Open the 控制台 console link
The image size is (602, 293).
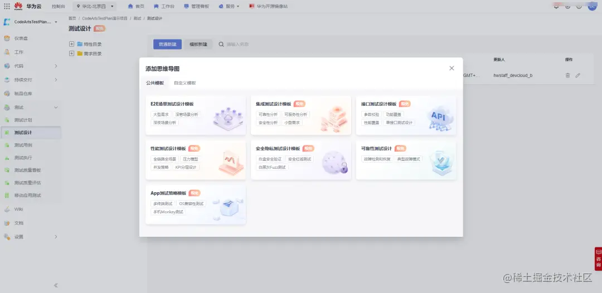[x=59, y=7]
